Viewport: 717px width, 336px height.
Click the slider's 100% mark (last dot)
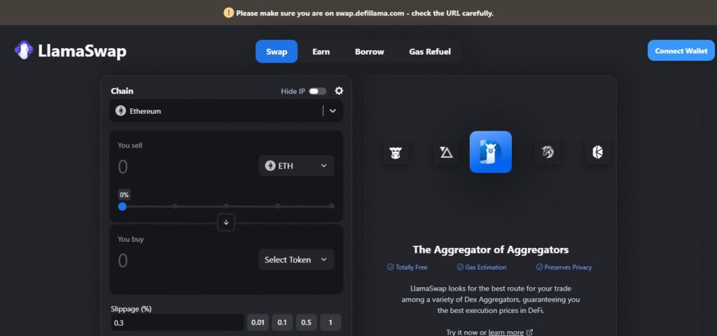point(331,206)
